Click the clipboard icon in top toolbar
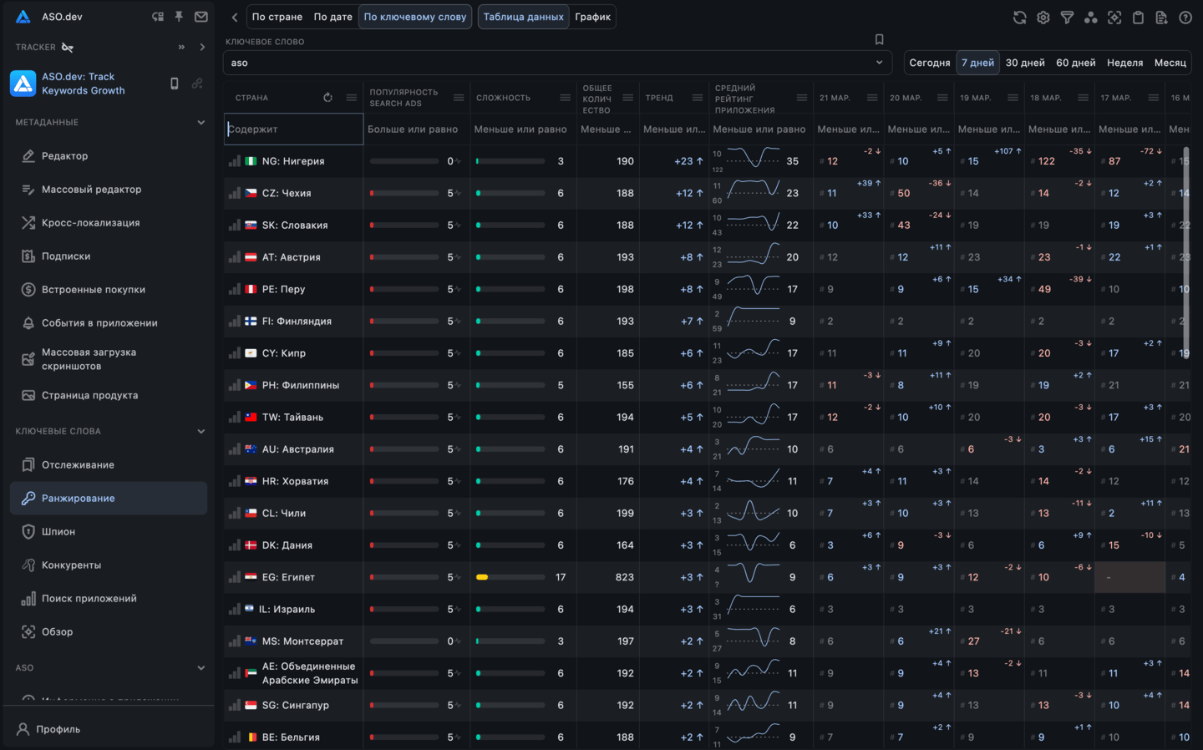This screenshot has width=1203, height=750. click(x=1138, y=17)
